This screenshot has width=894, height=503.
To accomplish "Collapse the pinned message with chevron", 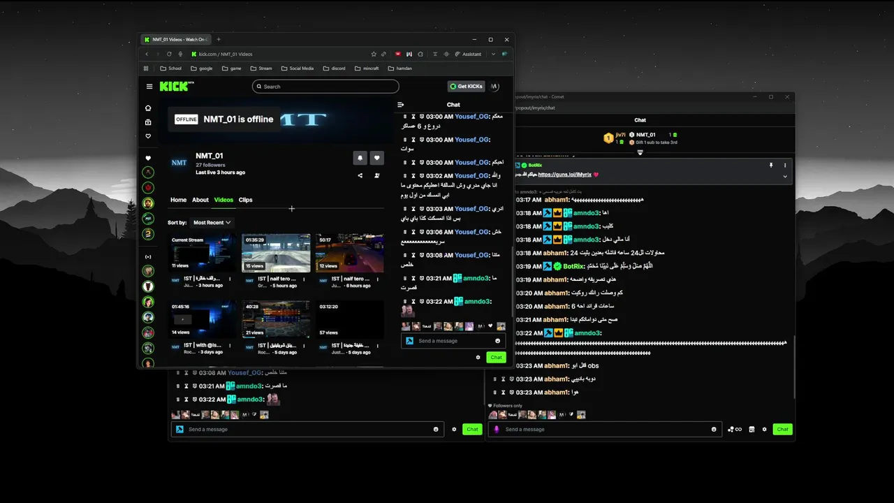I will click(785, 177).
